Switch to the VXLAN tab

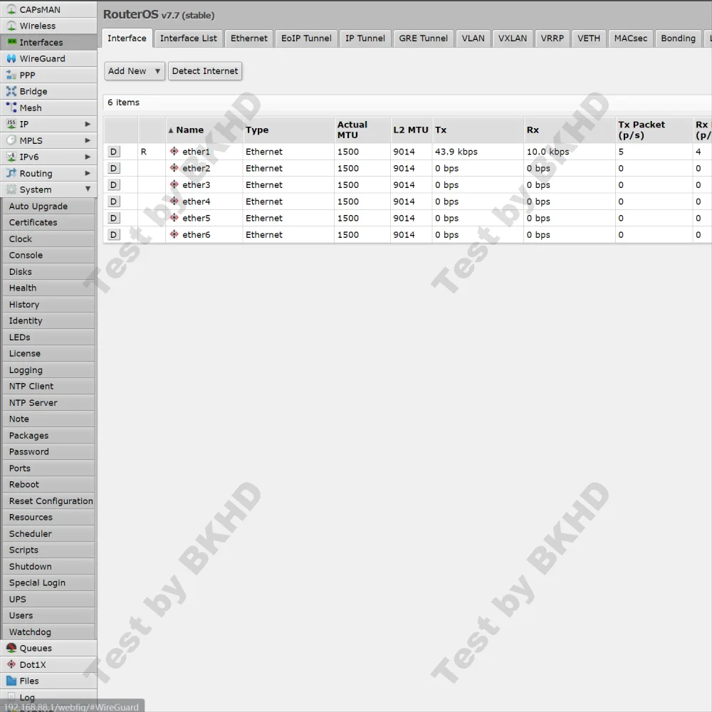(513, 38)
